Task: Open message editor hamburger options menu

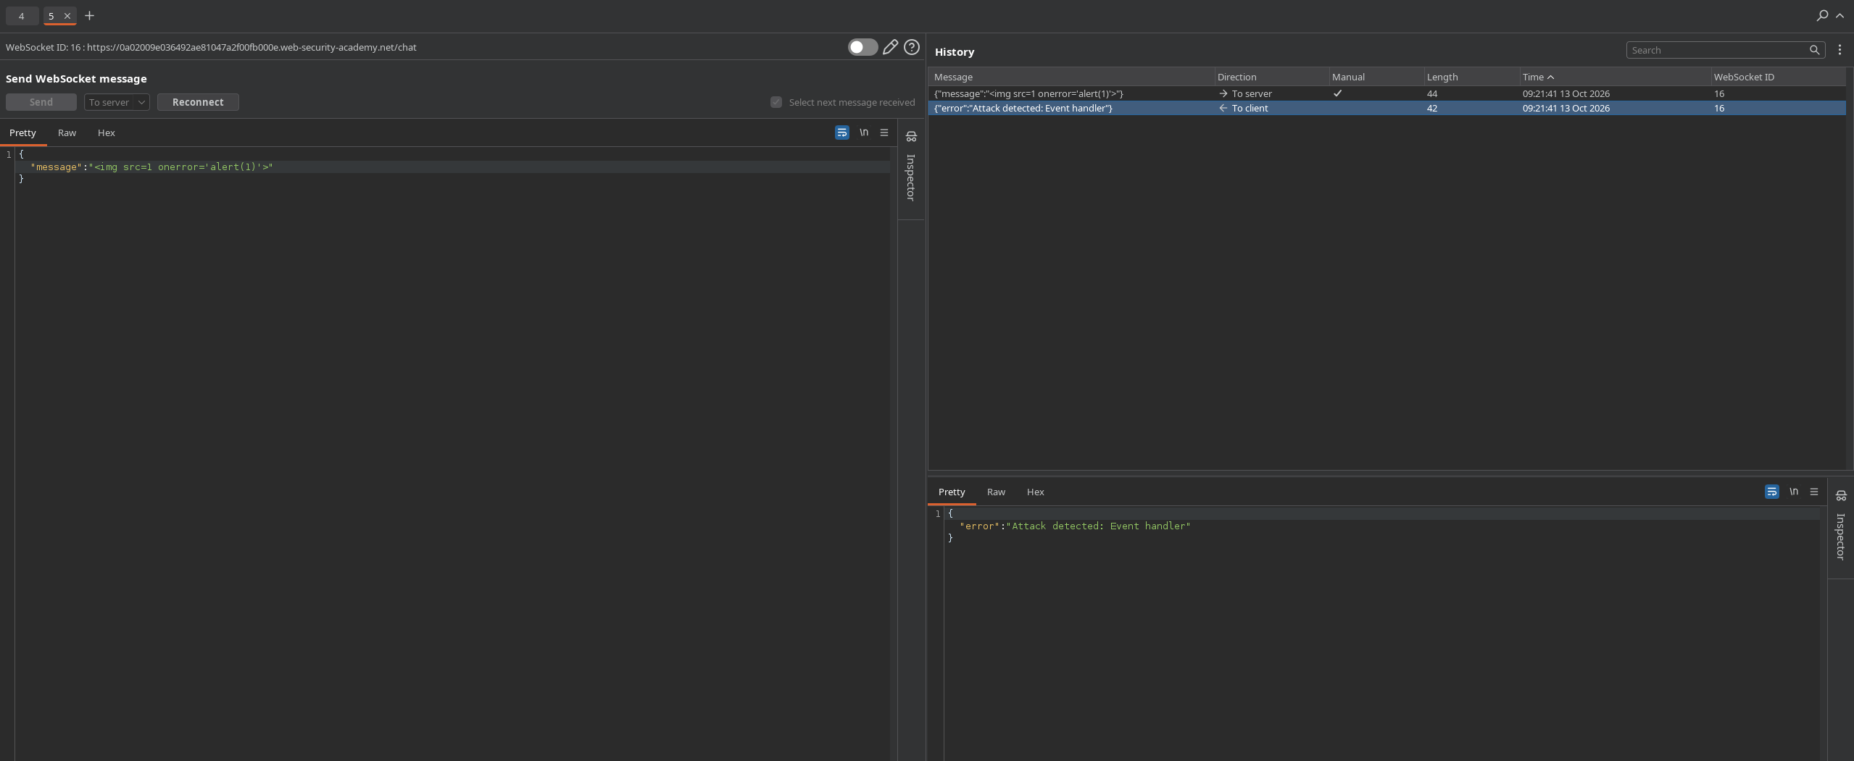Action: coord(884,133)
